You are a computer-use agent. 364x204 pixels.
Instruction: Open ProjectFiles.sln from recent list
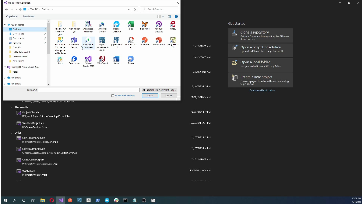coord(31,112)
